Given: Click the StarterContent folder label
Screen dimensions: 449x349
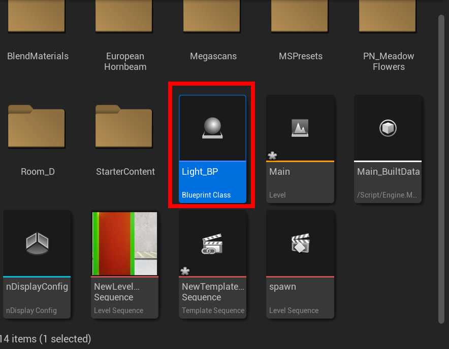Looking at the screenshot, I should pos(125,172).
